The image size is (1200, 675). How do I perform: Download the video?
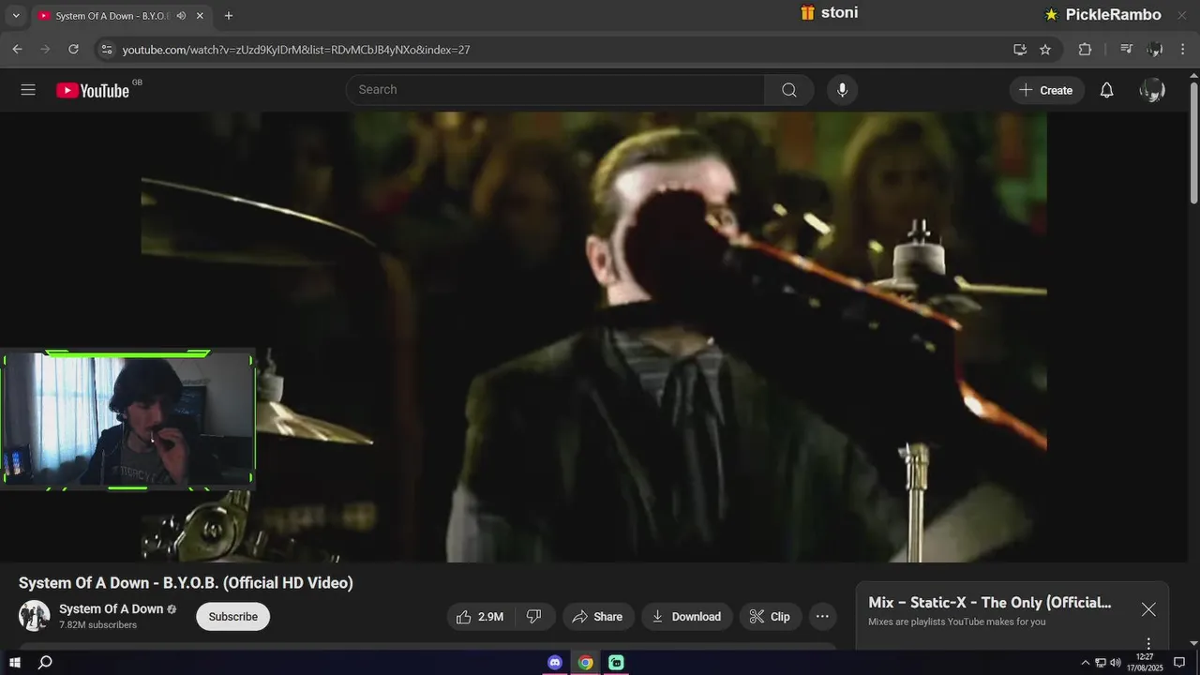point(687,617)
